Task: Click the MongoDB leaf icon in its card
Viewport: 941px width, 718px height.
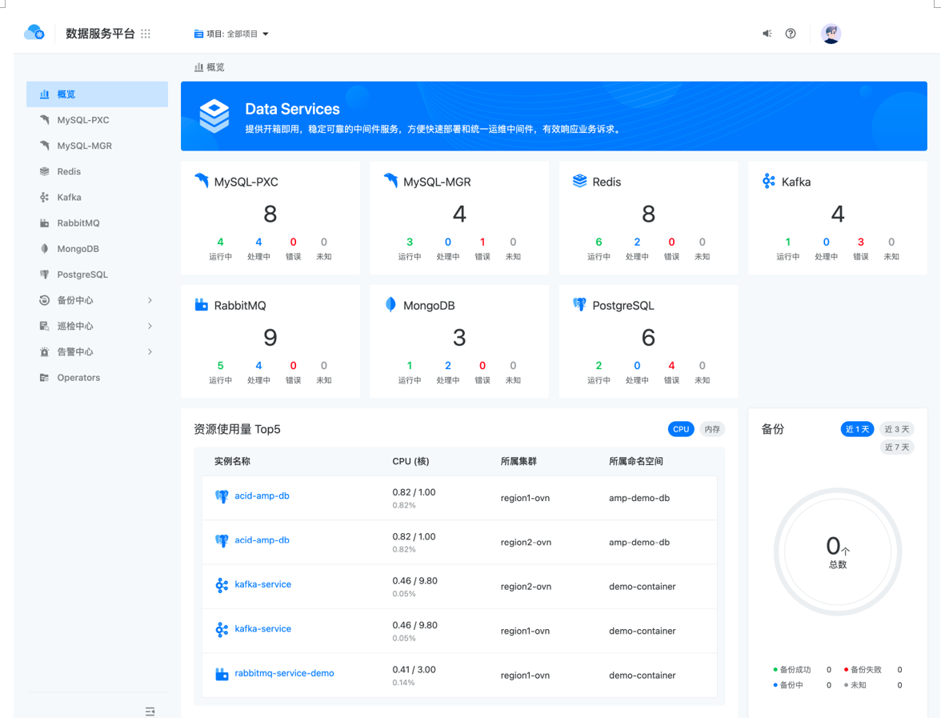Action: click(390, 305)
